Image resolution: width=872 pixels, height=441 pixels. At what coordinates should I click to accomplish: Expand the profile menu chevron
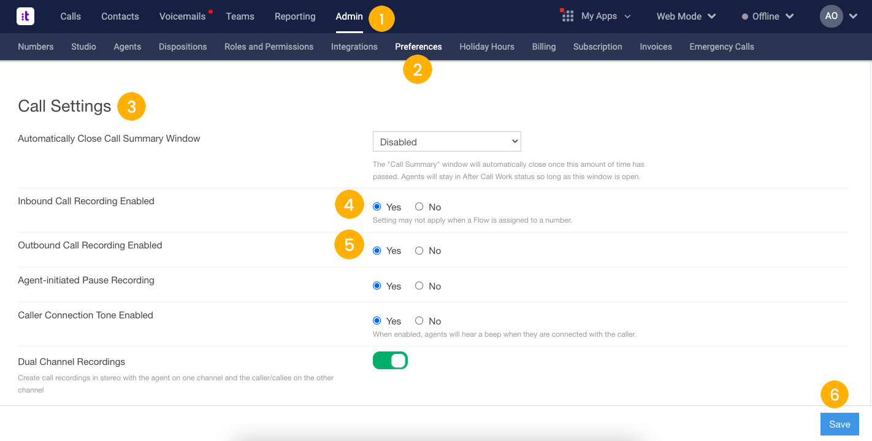pos(854,17)
